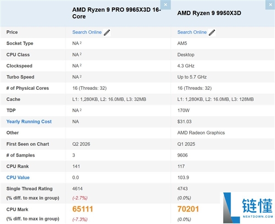This screenshot has width=275, height=224.
Task: Click the Desktop CPU class value
Action: [186, 55]
